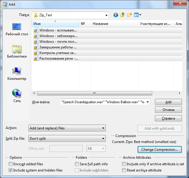Open Рабочий стол location in sidebar
Viewport: 189px width, 178px height.
click(17, 29)
